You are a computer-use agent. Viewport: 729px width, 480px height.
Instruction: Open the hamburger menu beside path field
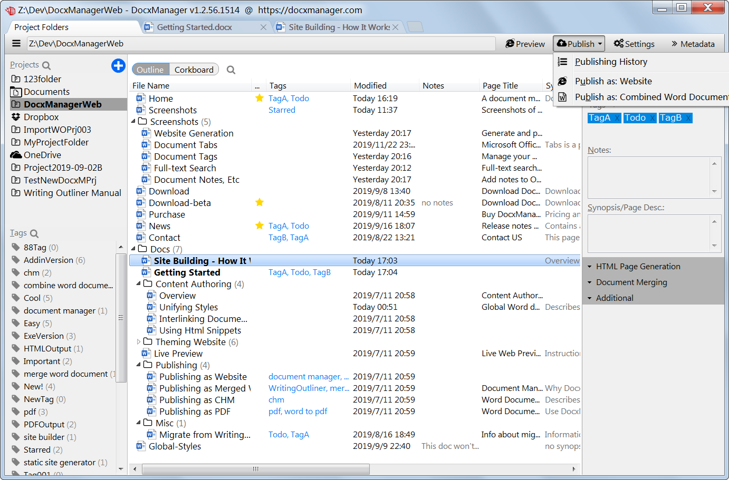click(x=16, y=44)
